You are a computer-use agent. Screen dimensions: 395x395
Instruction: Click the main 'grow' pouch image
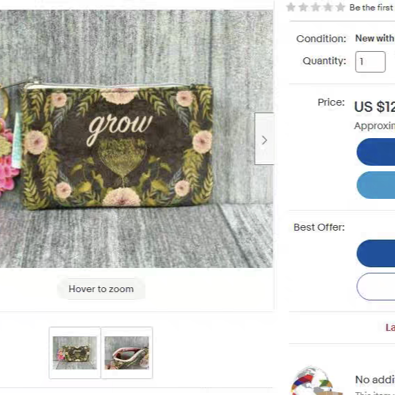coord(136,139)
